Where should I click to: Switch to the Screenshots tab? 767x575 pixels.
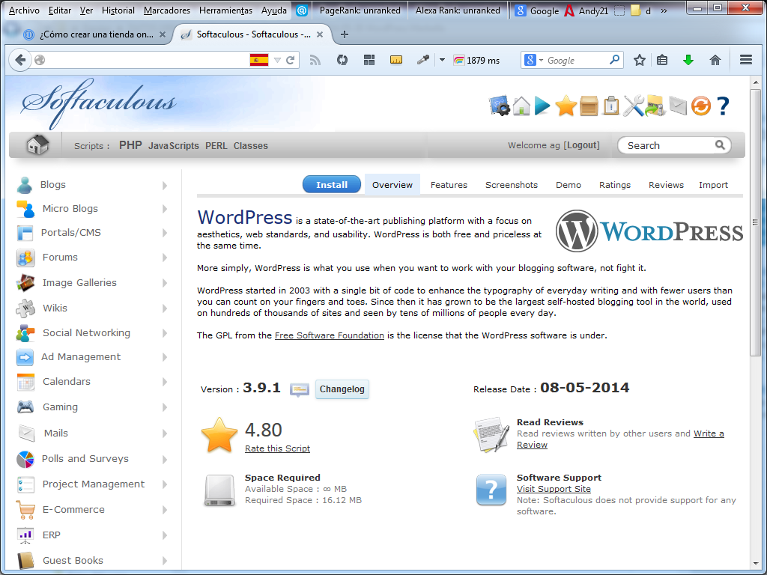pos(511,185)
